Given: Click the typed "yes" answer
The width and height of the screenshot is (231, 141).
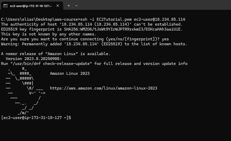Looking at the screenshot, I should click(165, 39).
